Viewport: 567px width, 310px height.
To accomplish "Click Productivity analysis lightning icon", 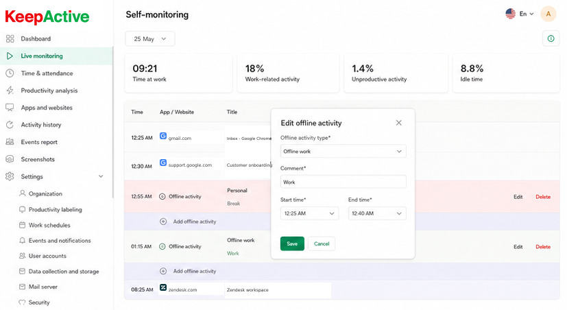I will point(10,91).
